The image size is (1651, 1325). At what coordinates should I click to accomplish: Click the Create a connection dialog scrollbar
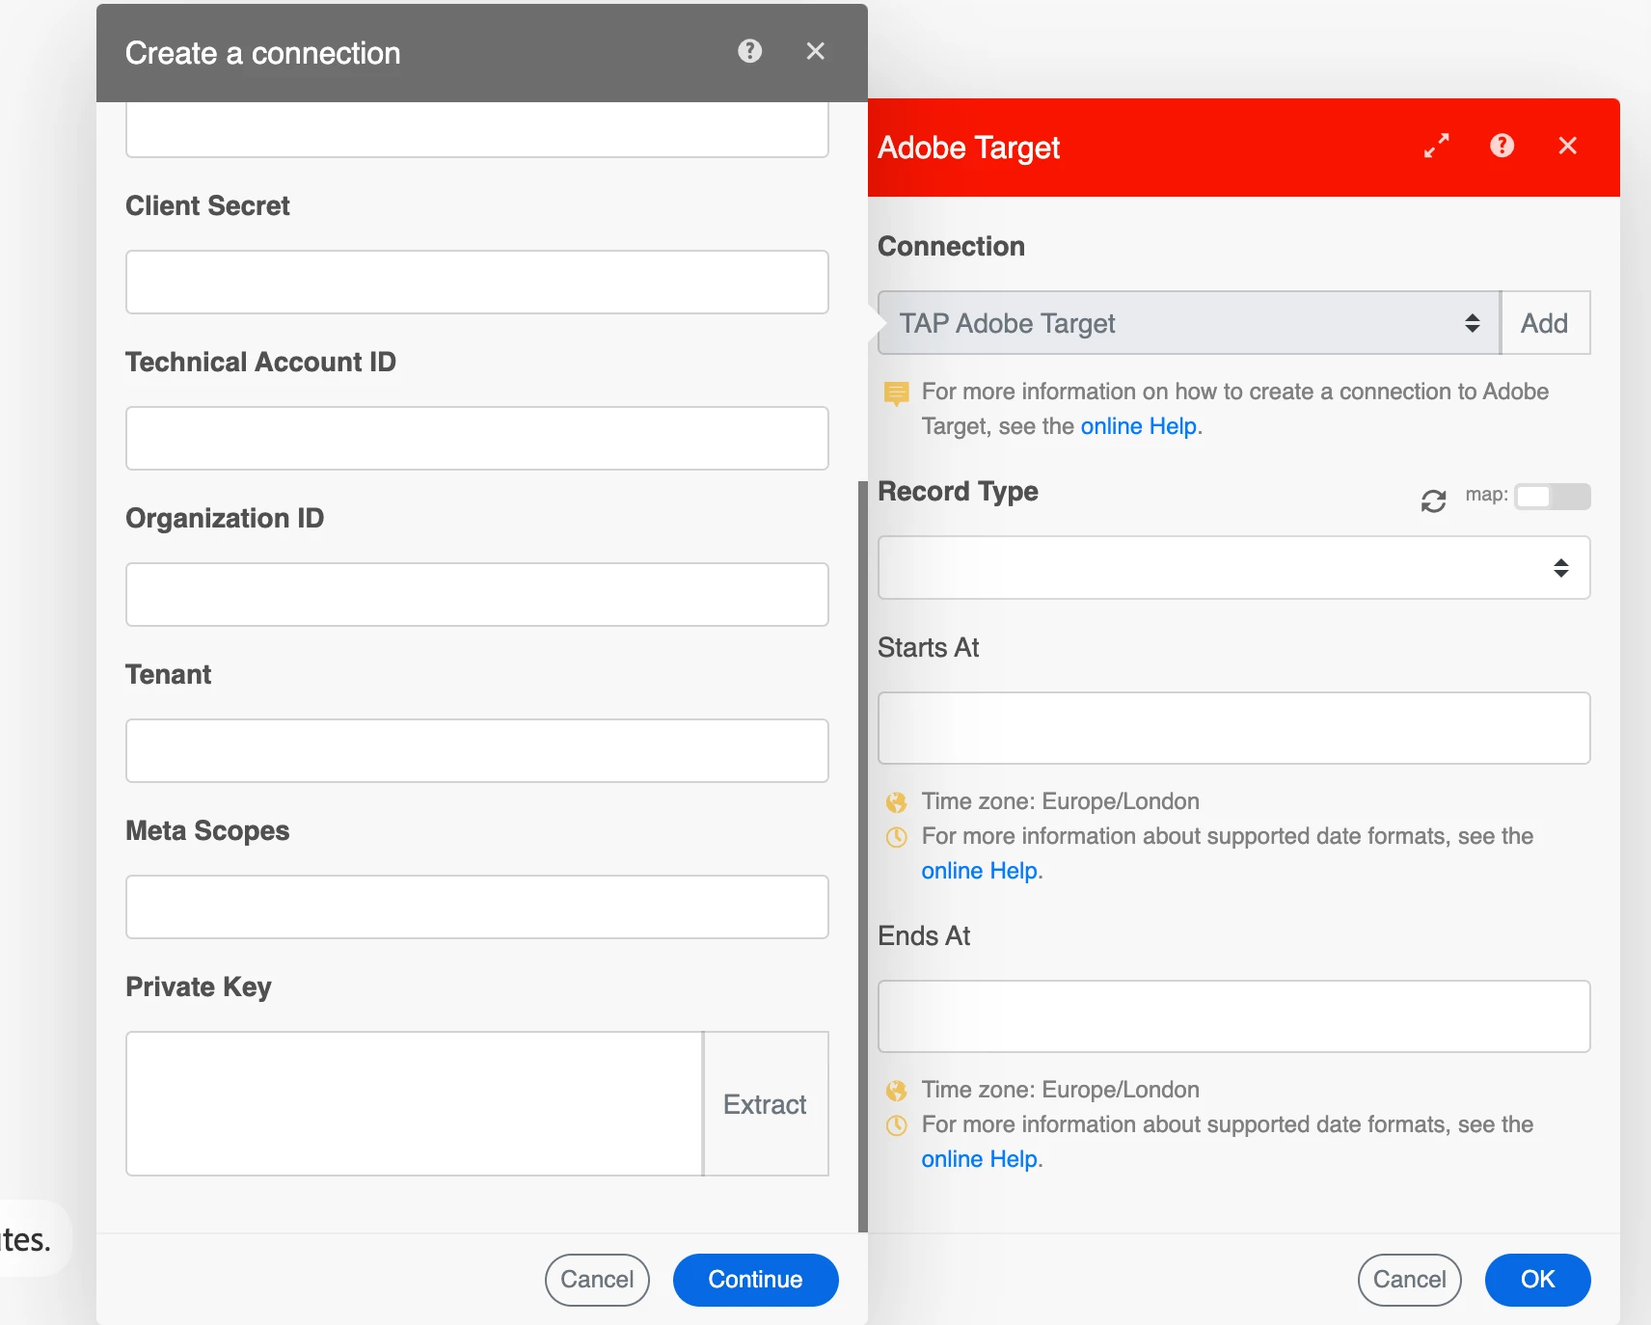coord(862,856)
